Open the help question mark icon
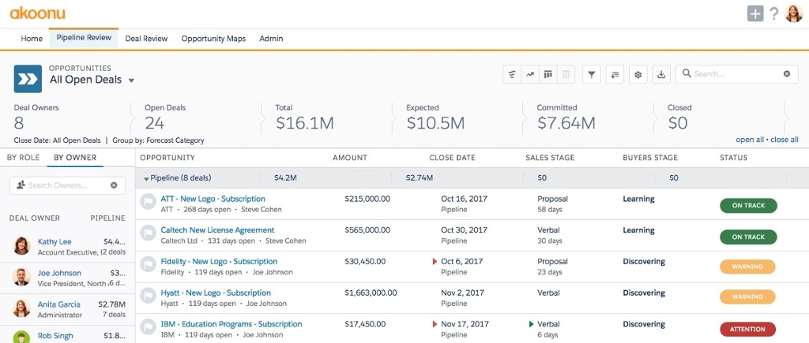 [774, 13]
